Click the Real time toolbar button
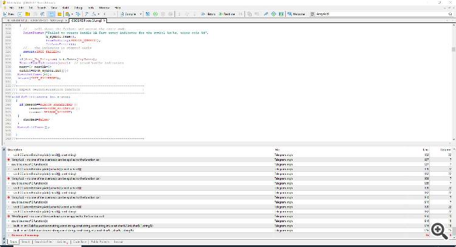The height and width of the screenshot is (247, 456). 227,14
